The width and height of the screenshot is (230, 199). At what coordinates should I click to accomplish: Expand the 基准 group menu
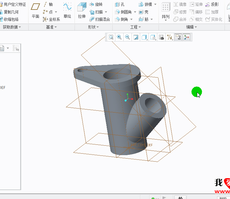click(x=51, y=27)
